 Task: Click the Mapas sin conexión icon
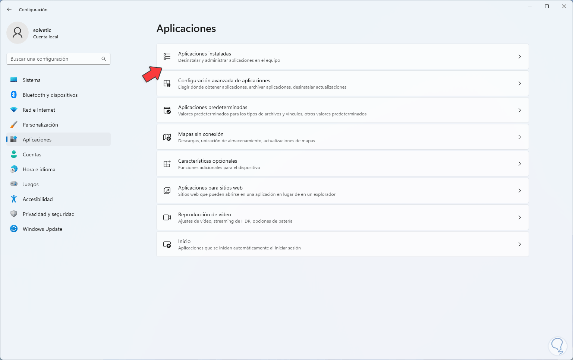pyautogui.click(x=167, y=137)
